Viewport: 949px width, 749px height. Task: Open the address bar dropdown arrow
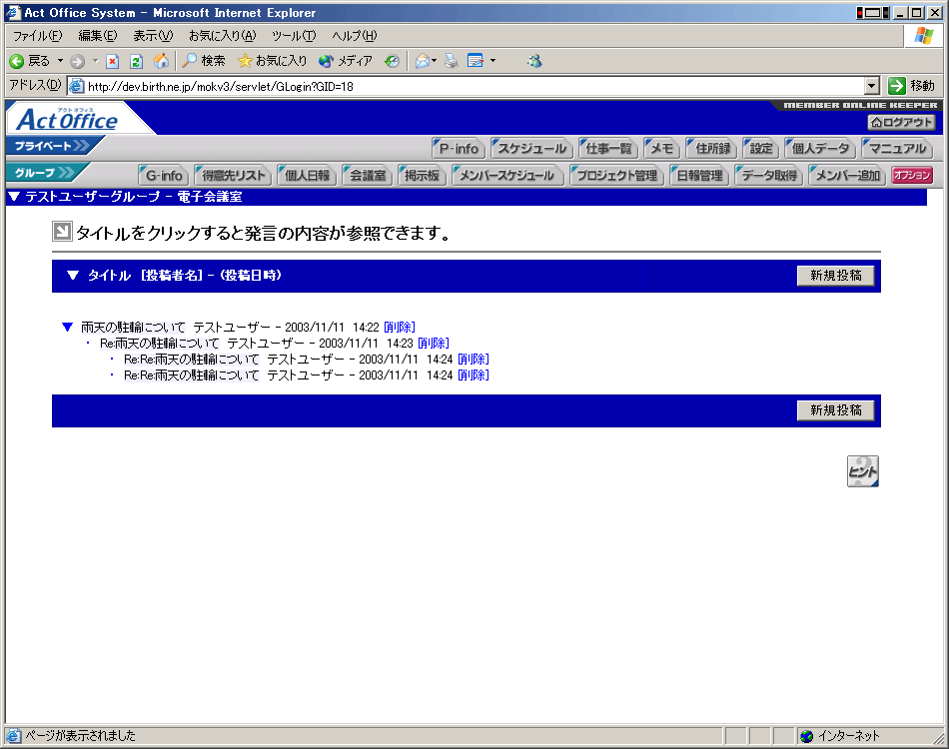[x=871, y=86]
